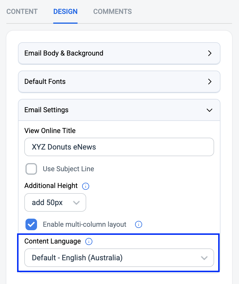Collapse the Email Settings section
The image size is (239, 284).
119,110
